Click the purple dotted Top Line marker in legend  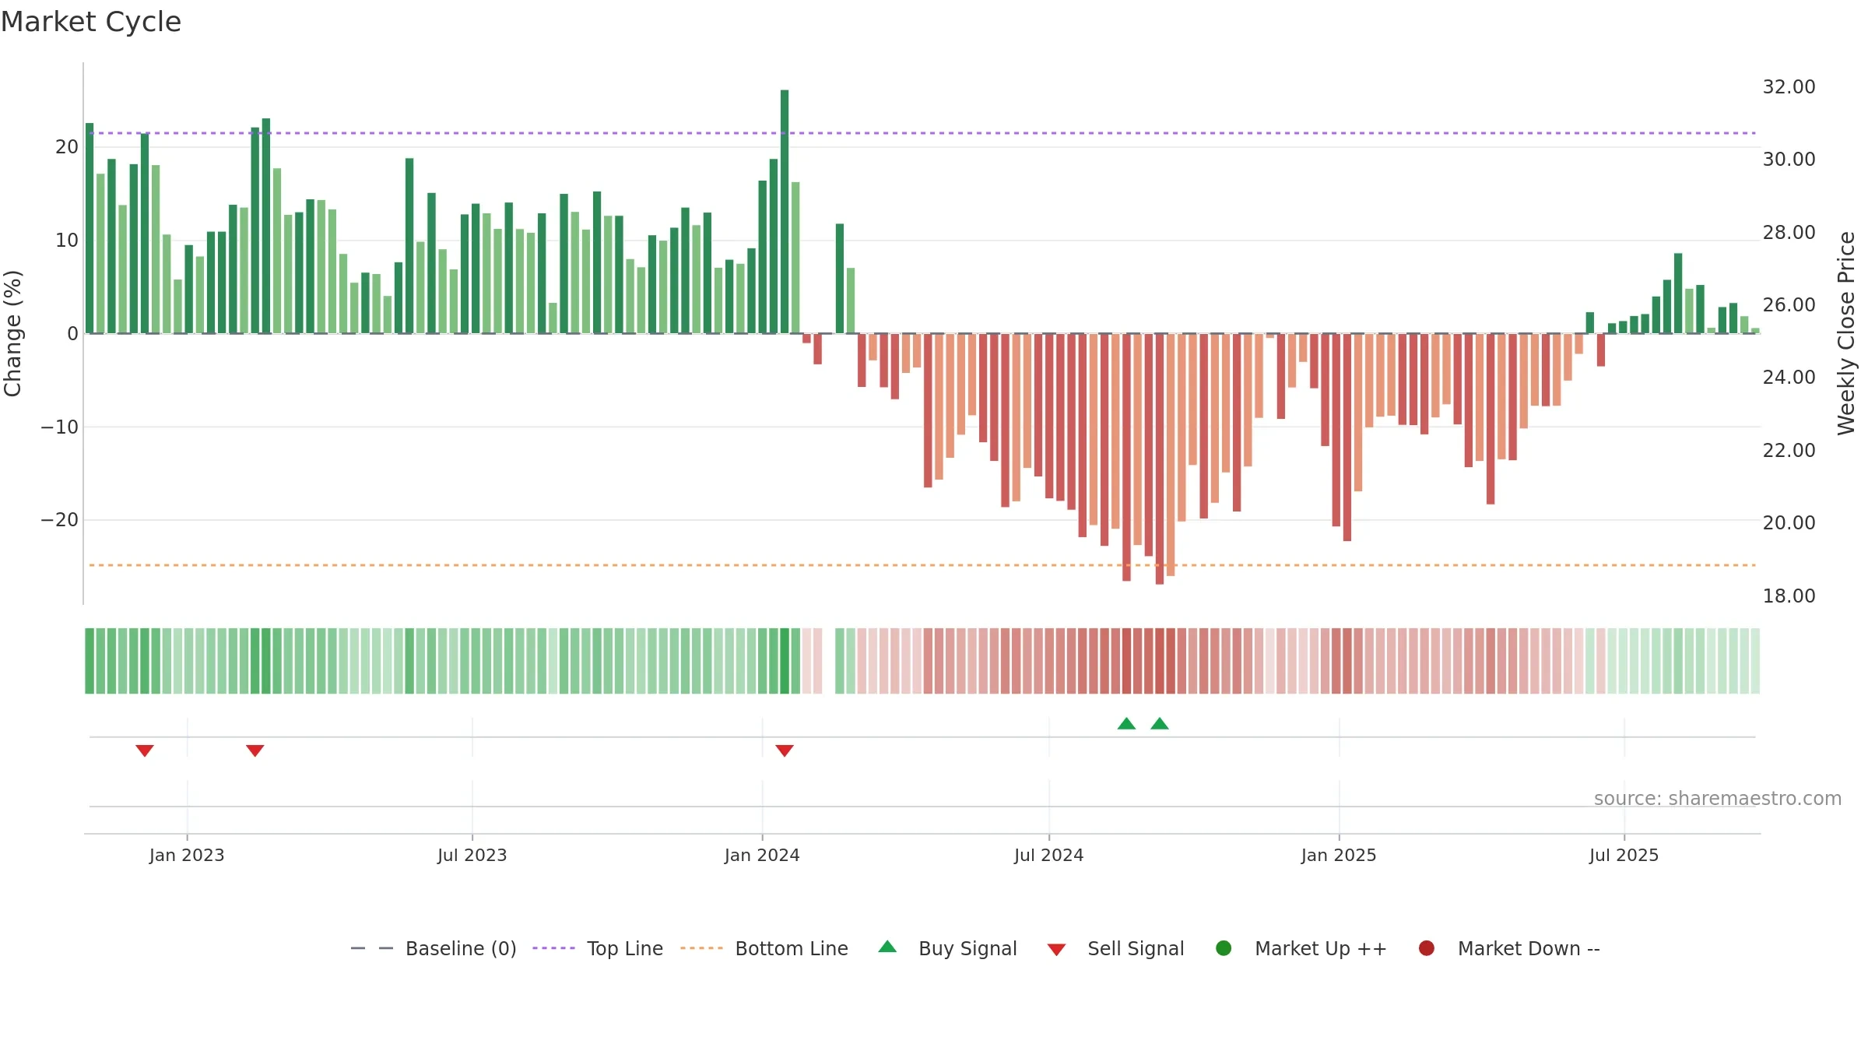click(554, 948)
